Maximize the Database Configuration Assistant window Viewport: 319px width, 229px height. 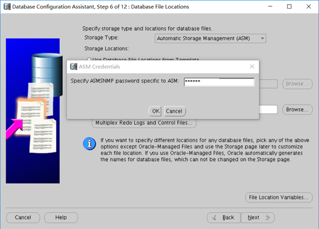pos(290,6)
